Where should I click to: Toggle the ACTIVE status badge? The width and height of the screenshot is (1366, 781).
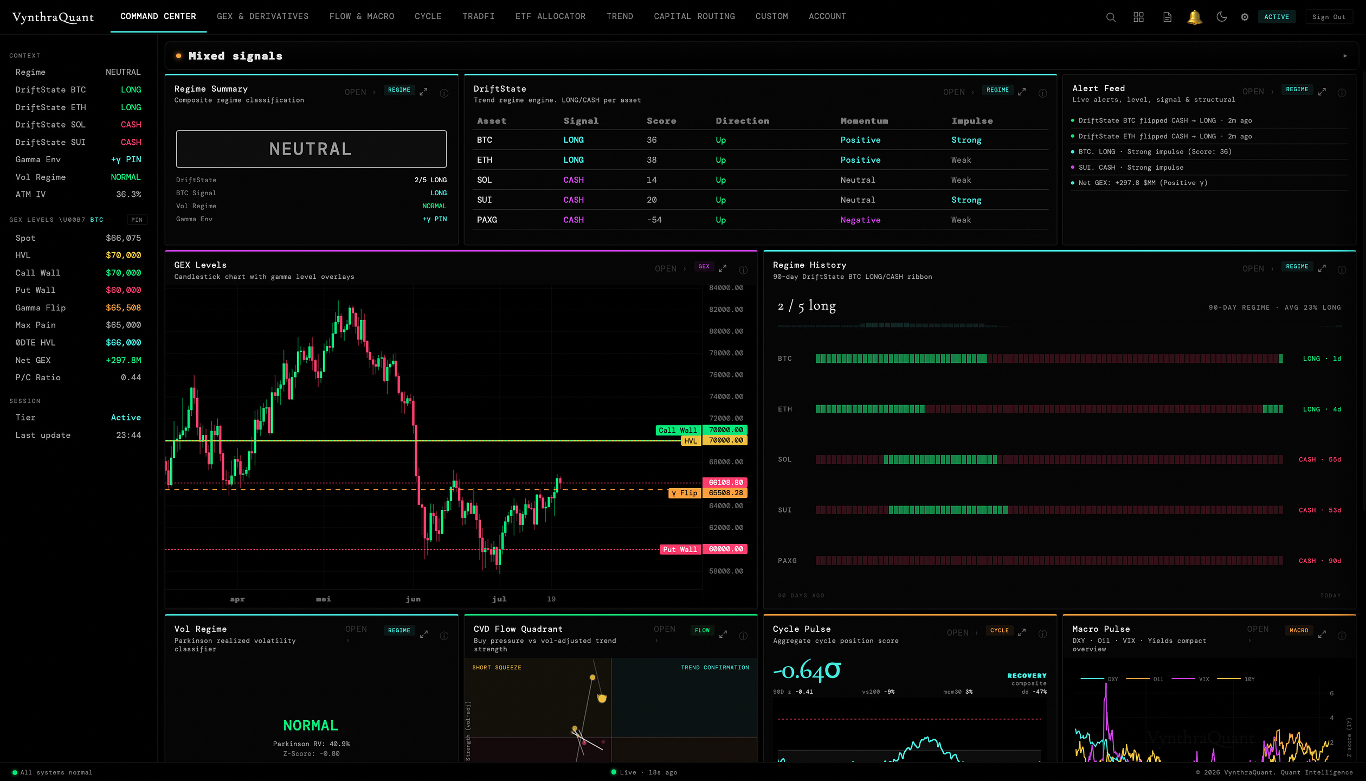(x=1277, y=17)
